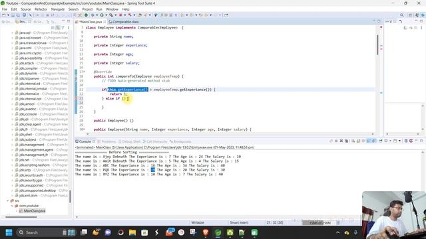Switch to Comparable.class editor tab
The width and height of the screenshot is (426, 239).
pyautogui.click(x=124, y=22)
